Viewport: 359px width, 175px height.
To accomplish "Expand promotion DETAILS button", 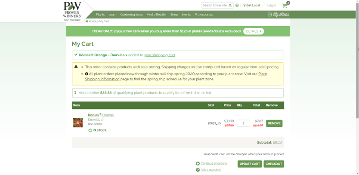I will pos(254,31).
